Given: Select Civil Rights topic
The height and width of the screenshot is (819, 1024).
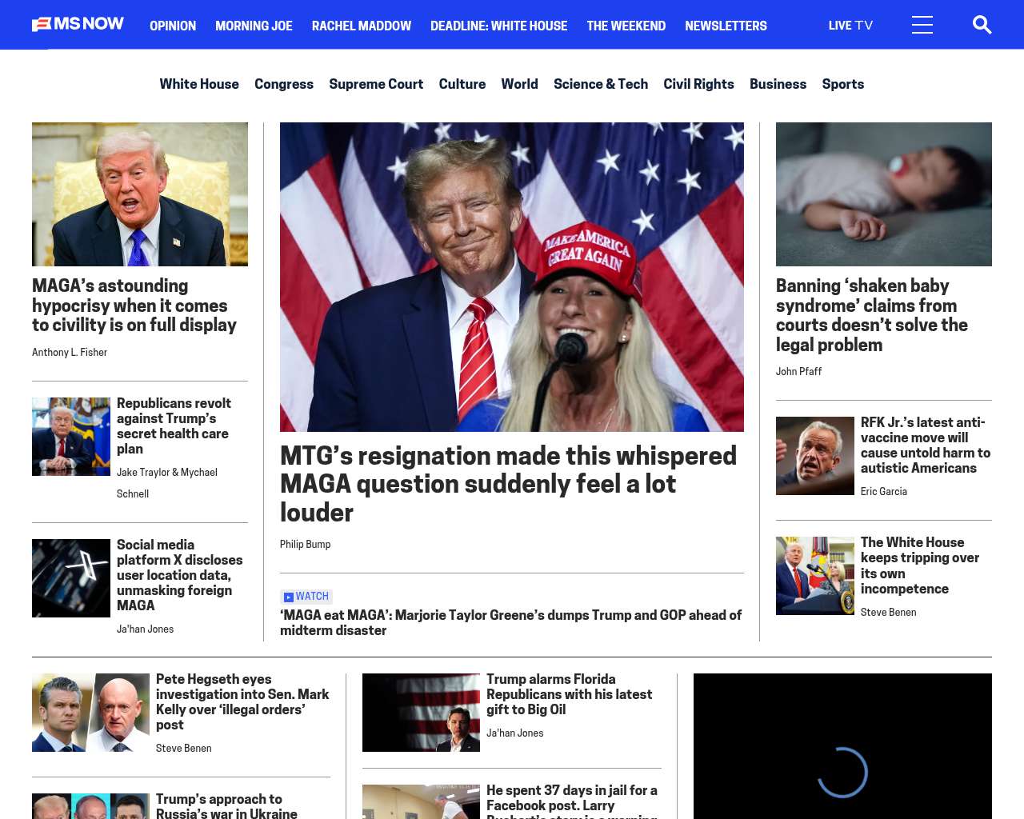Looking at the screenshot, I should pyautogui.click(x=698, y=84).
